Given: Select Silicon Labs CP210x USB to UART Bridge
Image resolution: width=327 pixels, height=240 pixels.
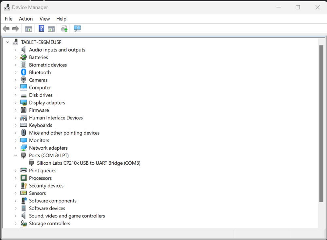Looking at the screenshot, I should 88,163.
